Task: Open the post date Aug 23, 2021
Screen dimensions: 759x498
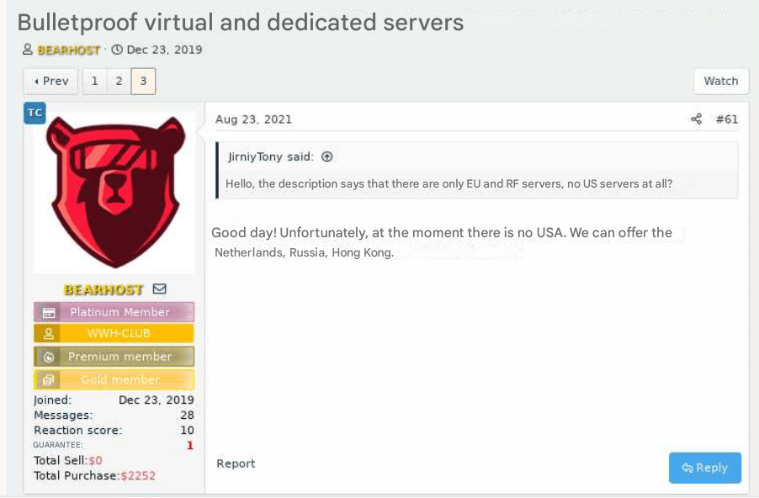Action: pyautogui.click(x=253, y=119)
